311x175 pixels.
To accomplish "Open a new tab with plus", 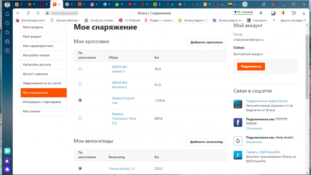I will tap(245, 4).
